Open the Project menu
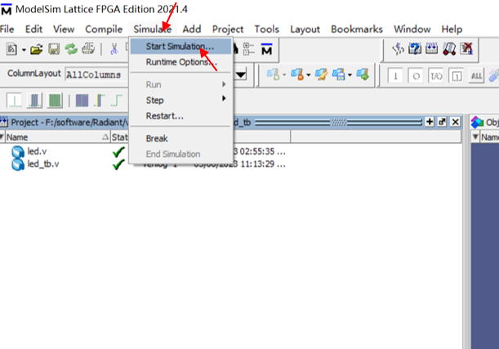 click(228, 29)
